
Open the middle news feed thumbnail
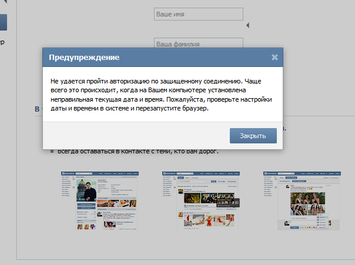point(201,200)
